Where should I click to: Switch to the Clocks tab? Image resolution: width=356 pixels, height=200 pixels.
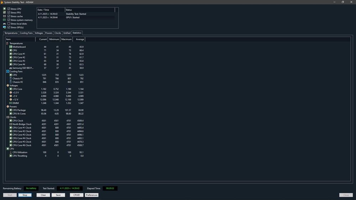[58, 33]
